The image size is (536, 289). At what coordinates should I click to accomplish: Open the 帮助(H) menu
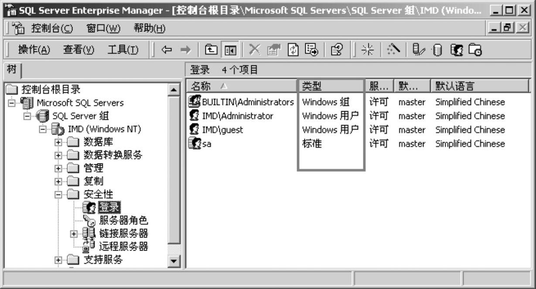(150, 30)
